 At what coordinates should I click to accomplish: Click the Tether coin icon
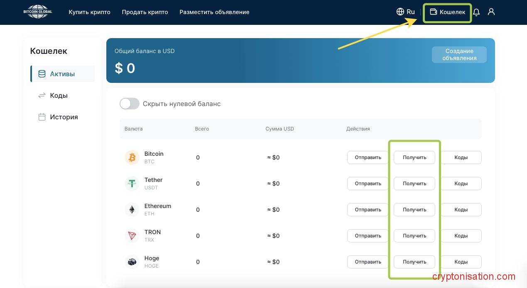click(x=132, y=184)
